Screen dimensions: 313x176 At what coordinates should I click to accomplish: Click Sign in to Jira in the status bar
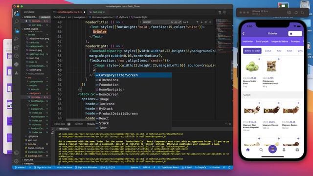[x=43, y=167]
